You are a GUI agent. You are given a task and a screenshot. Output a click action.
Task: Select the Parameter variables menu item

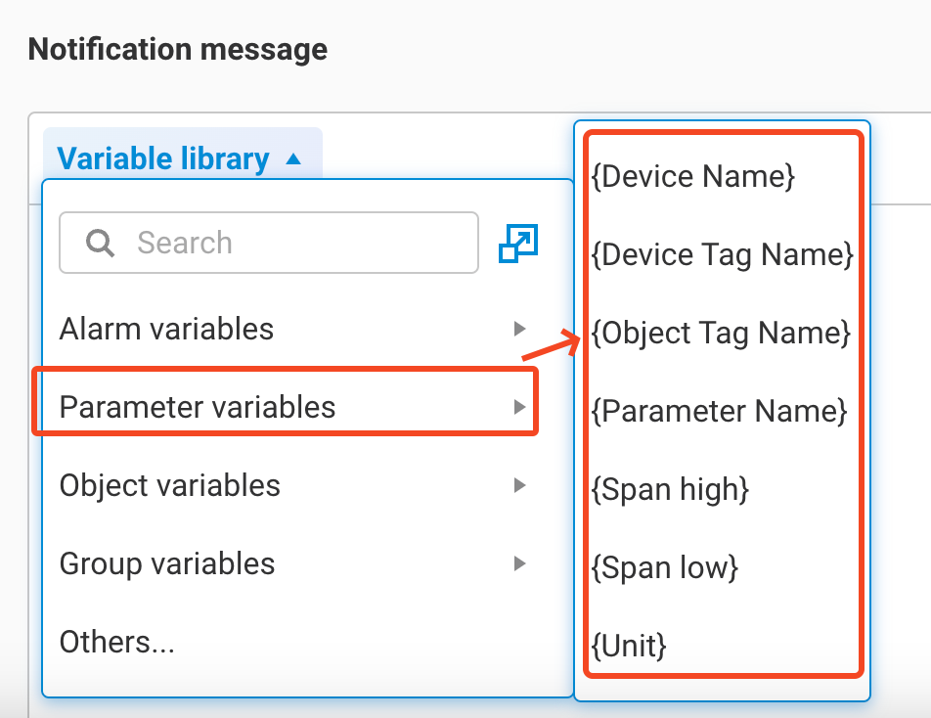[x=198, y=407]
